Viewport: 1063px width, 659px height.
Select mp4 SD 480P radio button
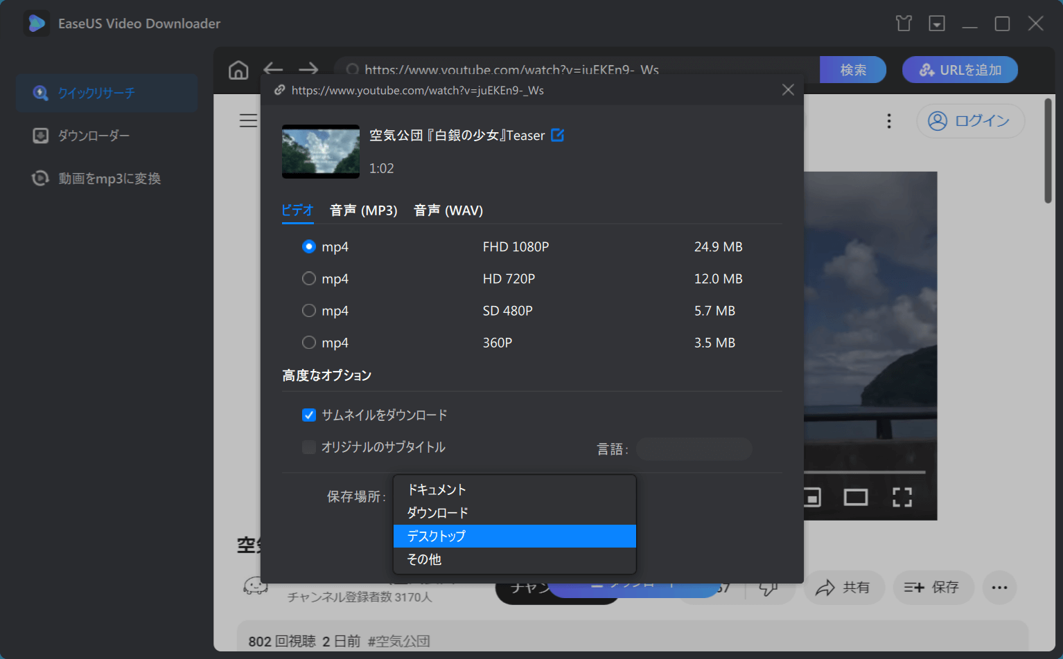tap(309, 311)
